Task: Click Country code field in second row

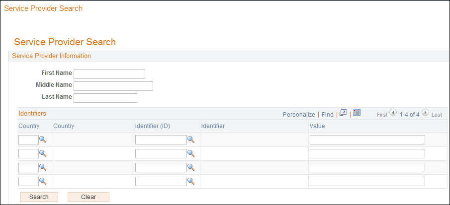Action: click(x=28, y=153)
